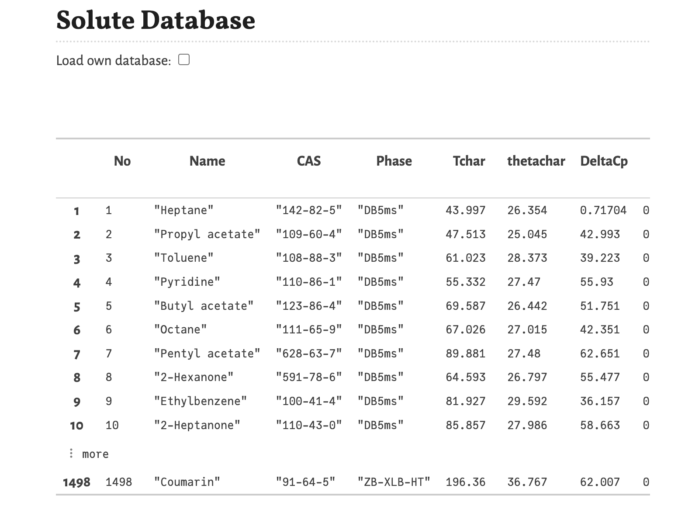685x506 pixels.
Task: Click the "Toluene" row entry
Action: (184, 258)
